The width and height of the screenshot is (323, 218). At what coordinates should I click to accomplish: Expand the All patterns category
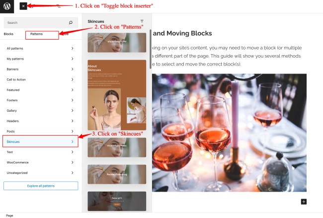40,48
